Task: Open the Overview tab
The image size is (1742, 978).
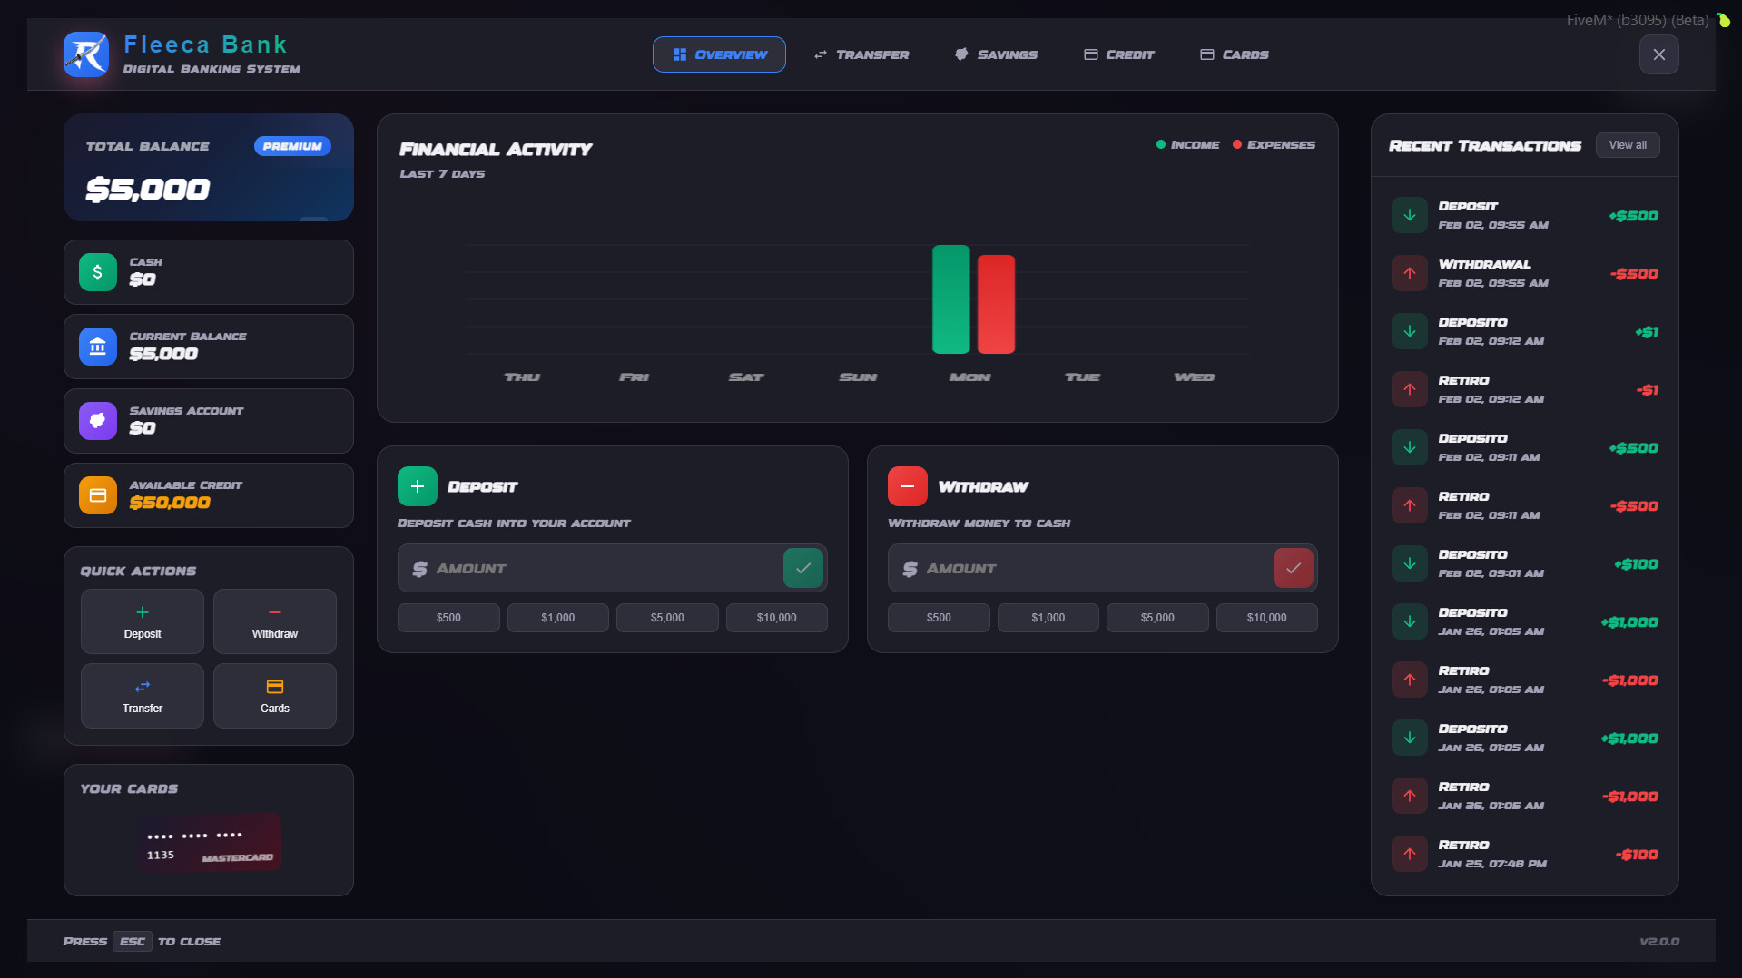Action: point(719,54)
